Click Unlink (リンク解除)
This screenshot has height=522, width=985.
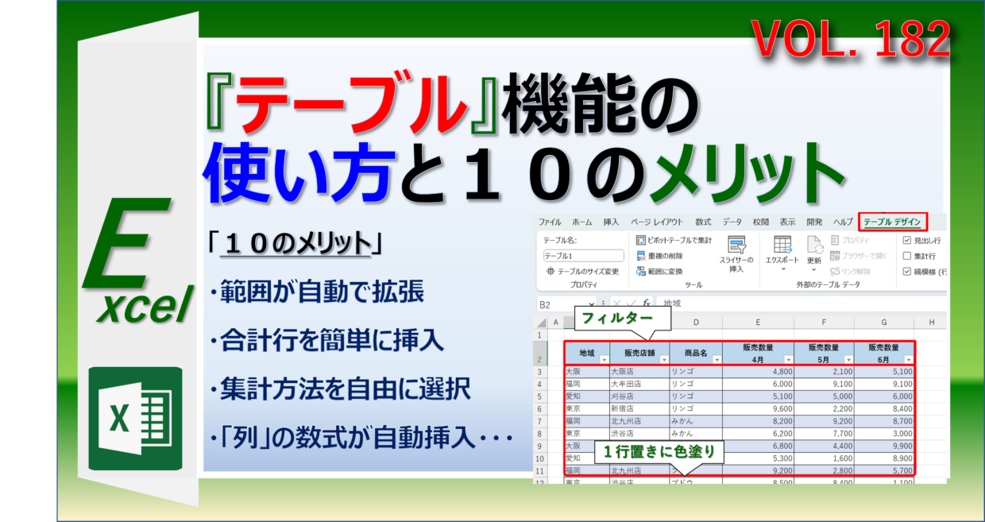tap(850, 271)
